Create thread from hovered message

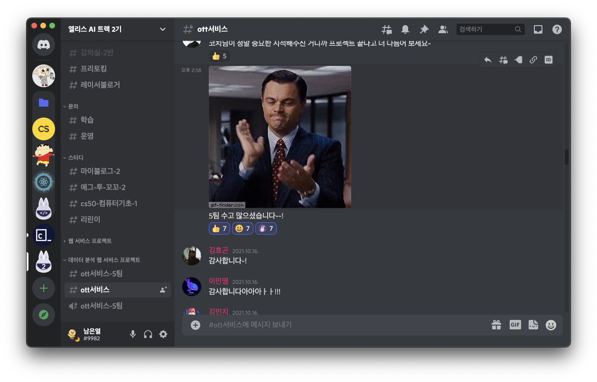click(x=503, y=60)
